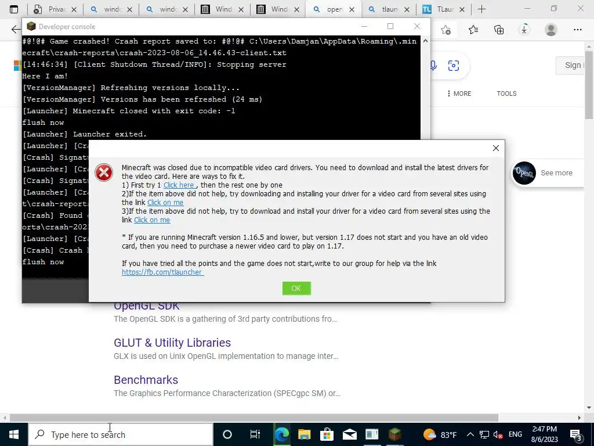Open the tab actions menu icon
Viewport: 594px width, 446px height.
pyautogui.click(x=14, y=9)
